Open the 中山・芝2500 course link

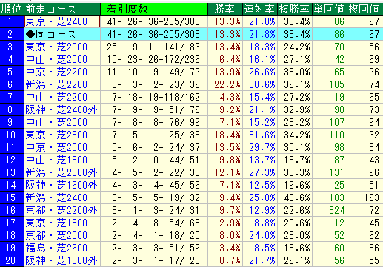pyautogui.click(x=56, y=122)
